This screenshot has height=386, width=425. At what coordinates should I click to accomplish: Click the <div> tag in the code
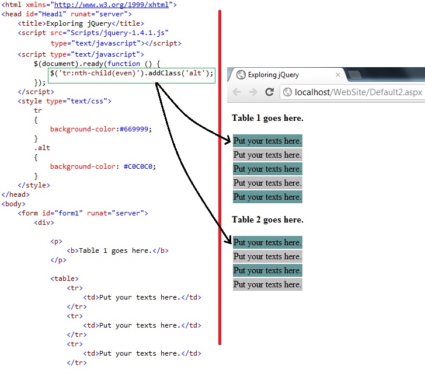44,222
